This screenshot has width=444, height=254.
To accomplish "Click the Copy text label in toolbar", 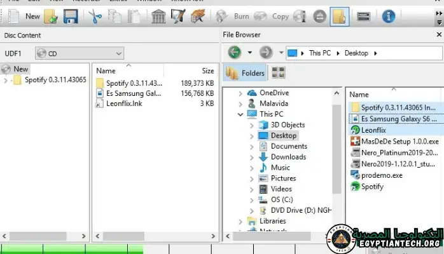I will [x=281, y=17].
